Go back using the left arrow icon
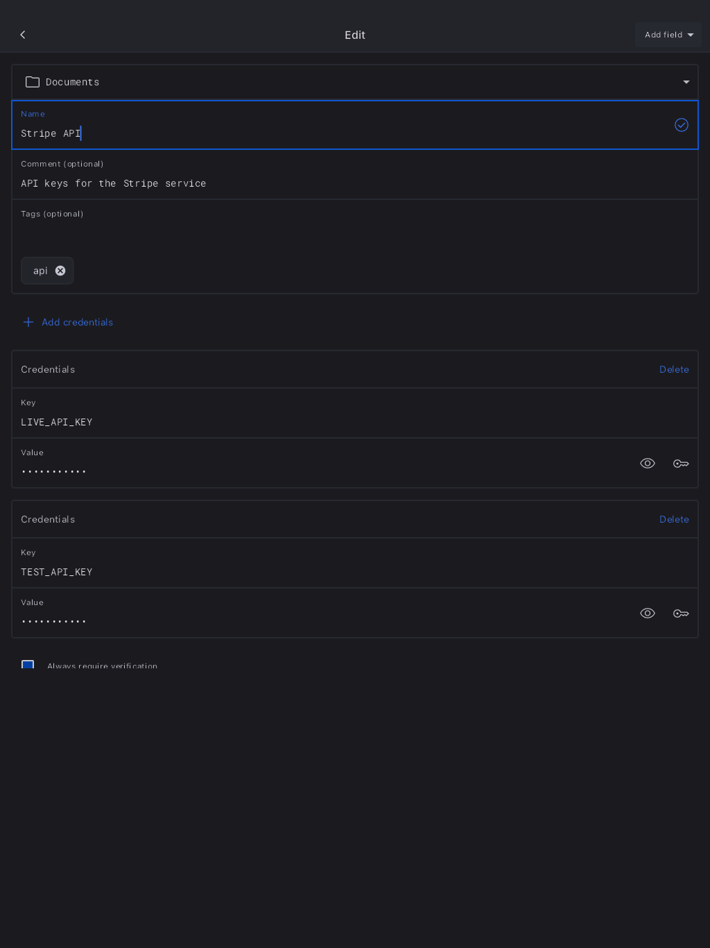Screen dimensions: 710x948 point(23,35)
